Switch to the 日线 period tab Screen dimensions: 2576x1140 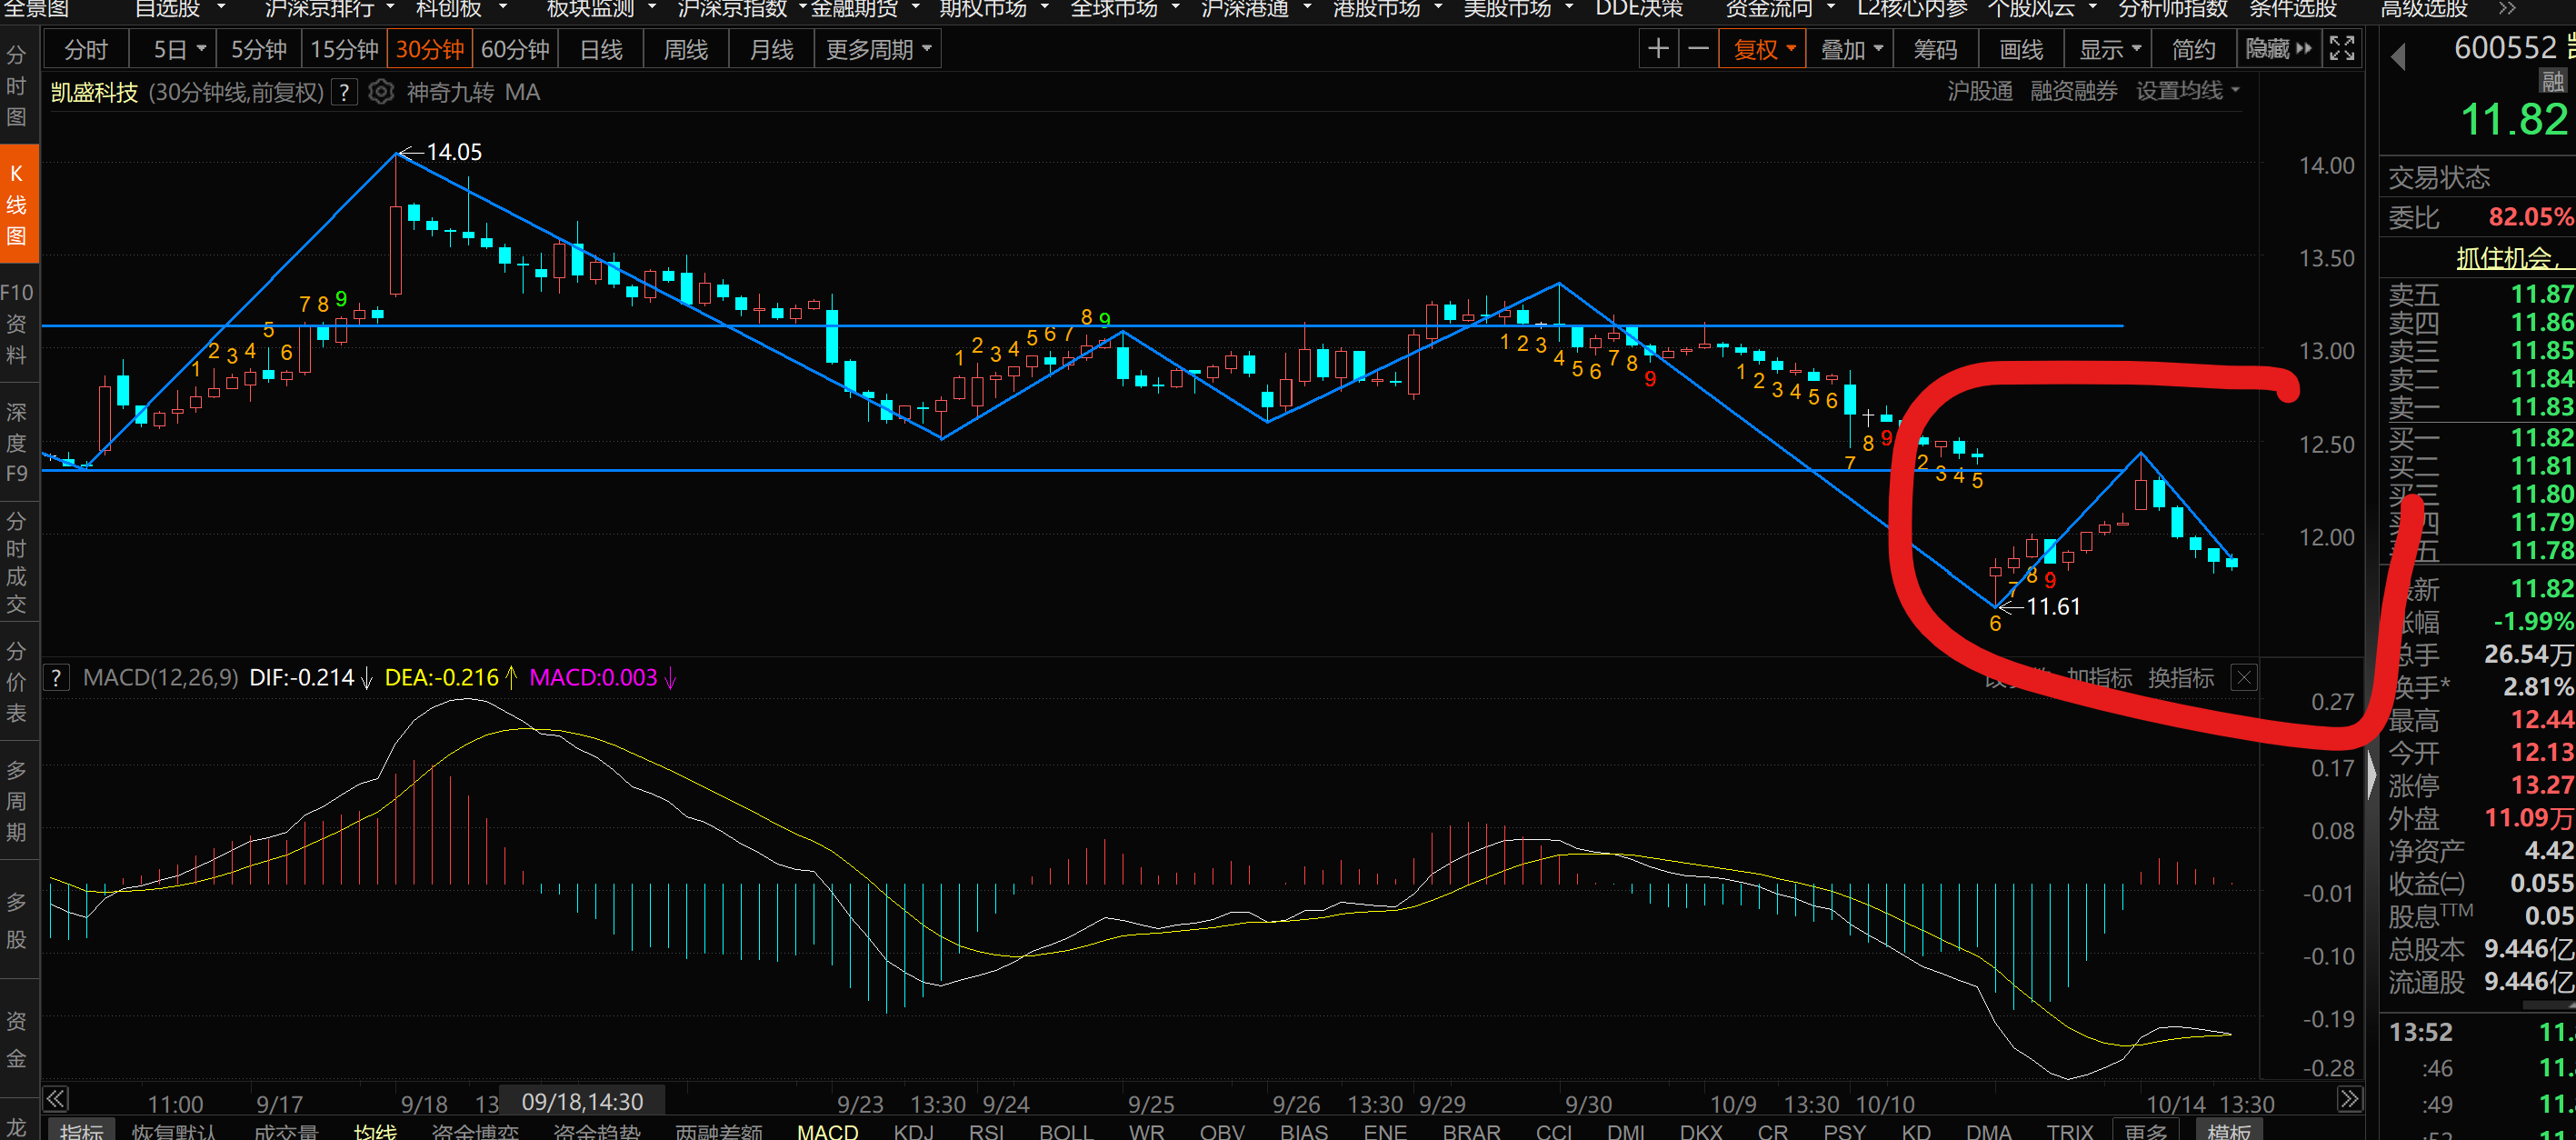tap(601, 49)
